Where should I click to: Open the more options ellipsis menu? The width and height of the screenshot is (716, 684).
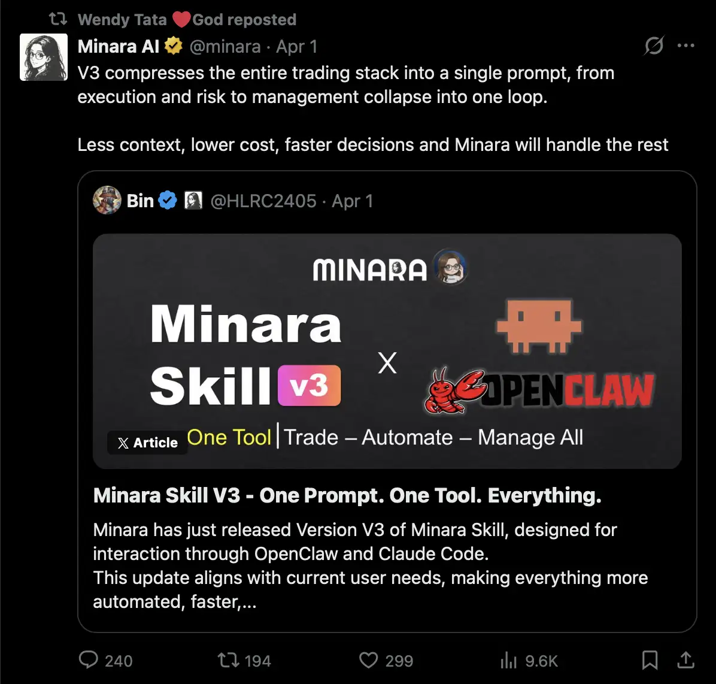(x=685, y=46)
